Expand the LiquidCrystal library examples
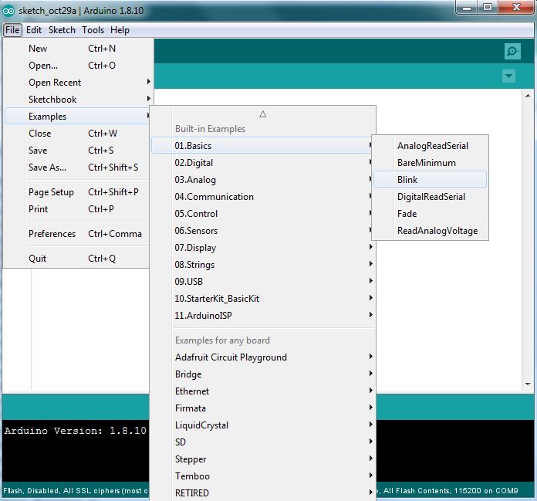 [262, 425]
